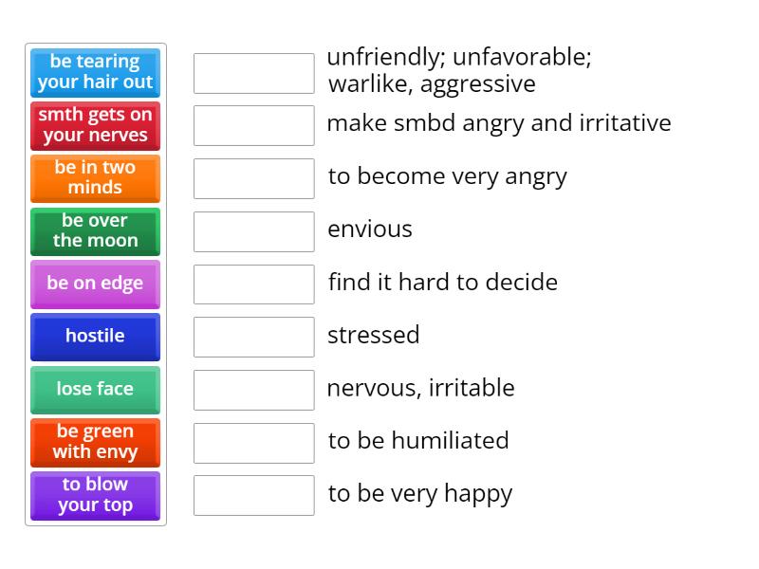
Task: Pick the 'to blow your top' tile
Action: point(95,495)
